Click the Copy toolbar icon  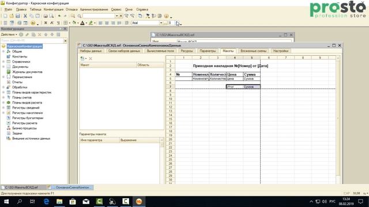coord(31,16)
